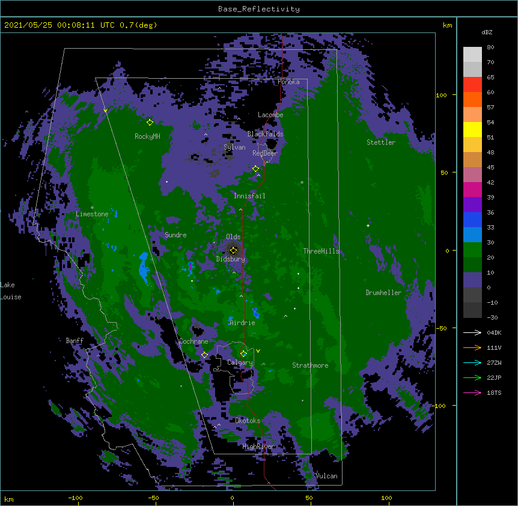The height and width of the screenshot is (506, 518).
Task: Click the orange 111V arrow in legend
Action: tap(472, 347)
